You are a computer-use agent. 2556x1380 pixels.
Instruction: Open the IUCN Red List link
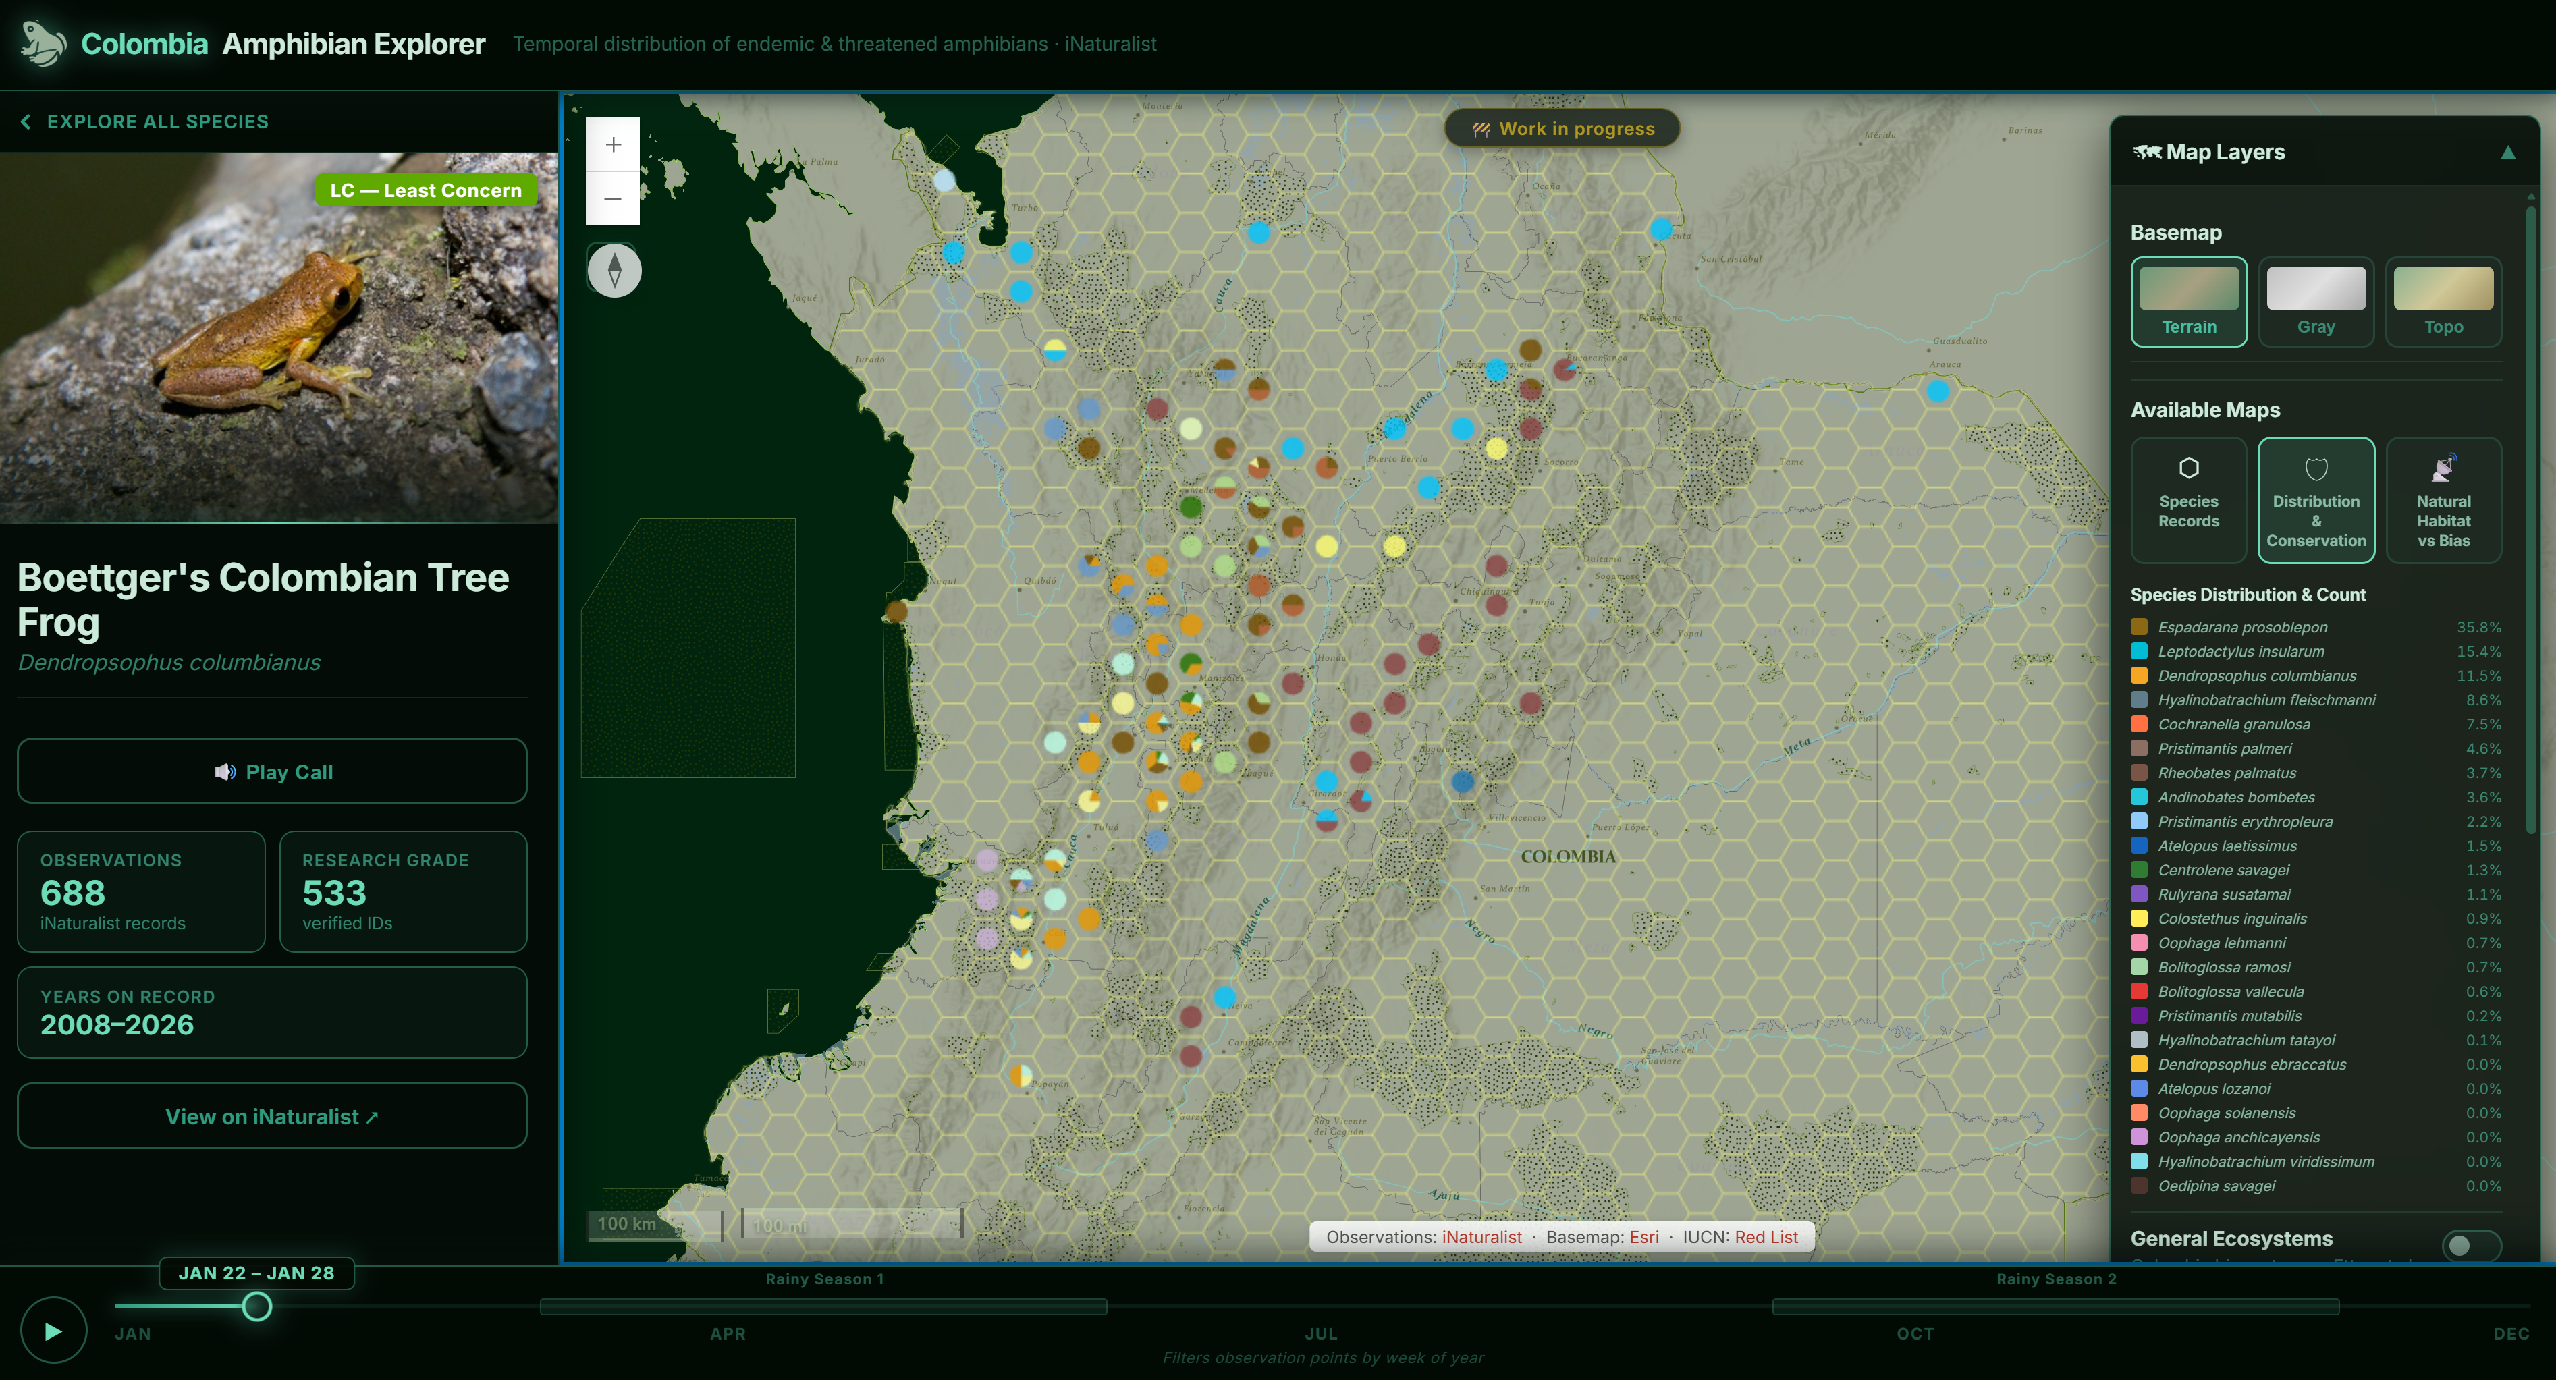tap(1766, 1237)
